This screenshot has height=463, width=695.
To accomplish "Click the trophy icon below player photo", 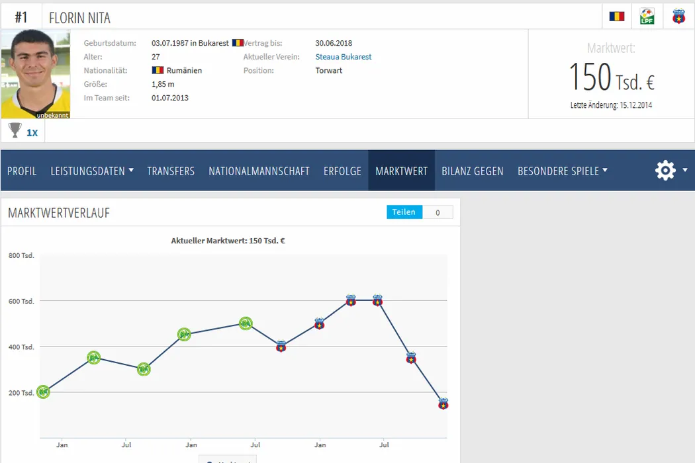I will (15, 131).
